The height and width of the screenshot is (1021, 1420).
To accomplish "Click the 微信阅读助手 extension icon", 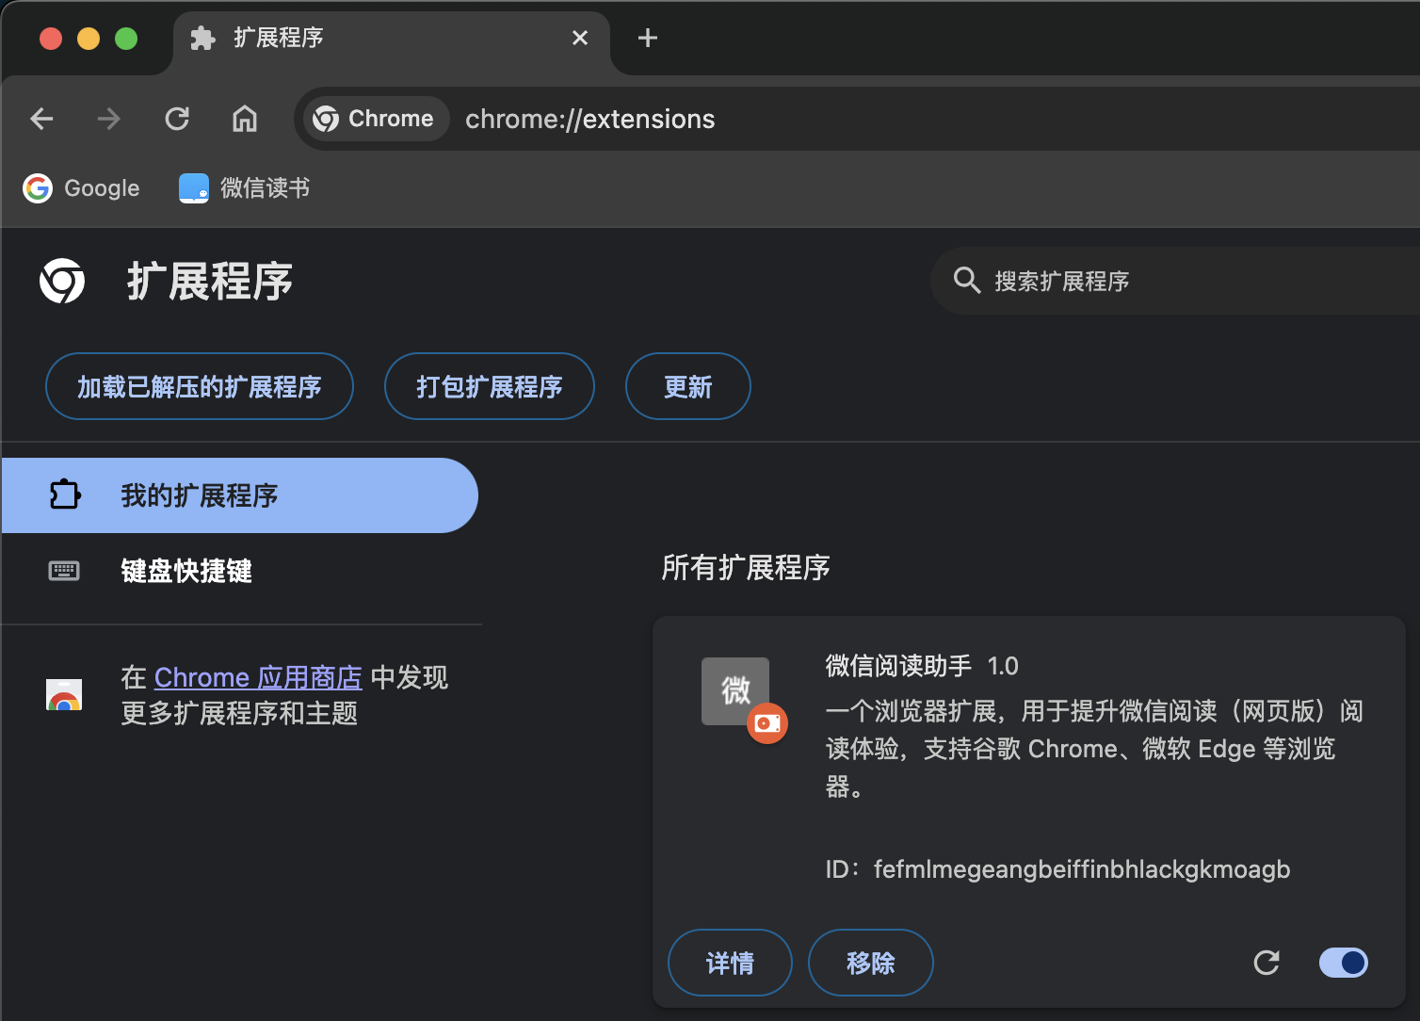I will pyautogui.click(x=735, y=691).
